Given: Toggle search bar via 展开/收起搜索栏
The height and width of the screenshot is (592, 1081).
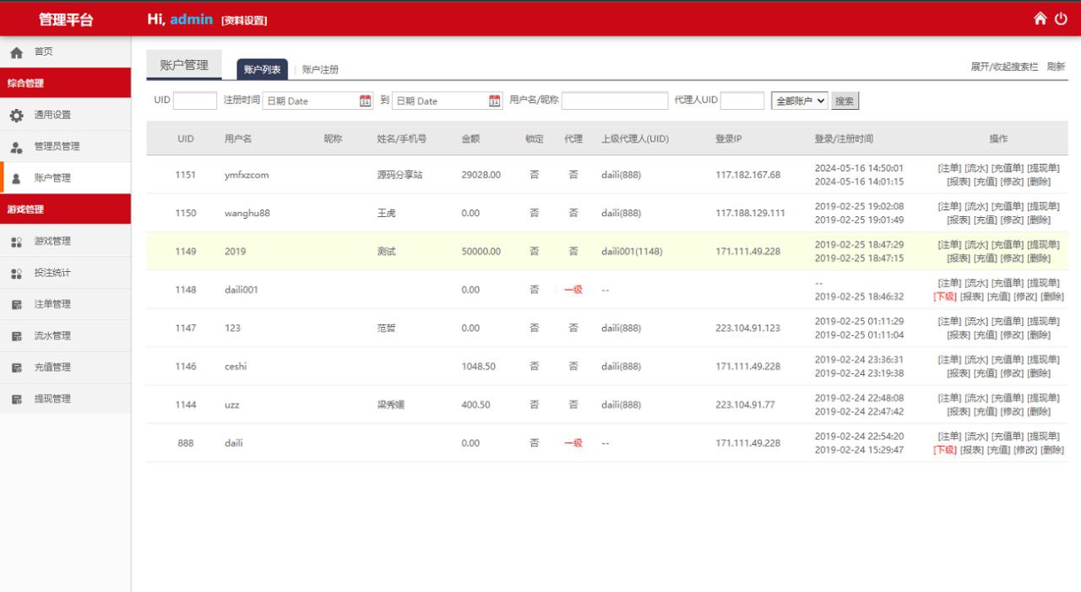Looking at the screenshot, I should coord(1004,67).
